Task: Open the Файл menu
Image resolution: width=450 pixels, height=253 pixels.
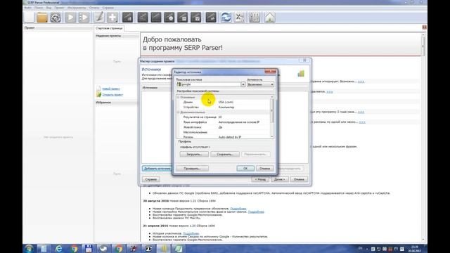Action: [28, 8]
